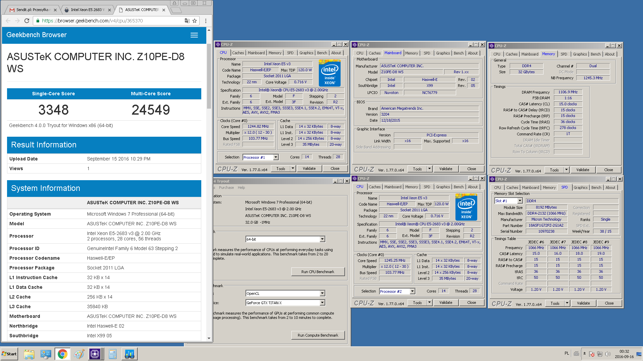The width and height of the screenshot is (643, 361).
Task: Open the OpenCL compute API dropdown
Action: (322, 293)
